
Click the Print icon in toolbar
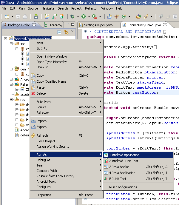(x=25, y=16)
